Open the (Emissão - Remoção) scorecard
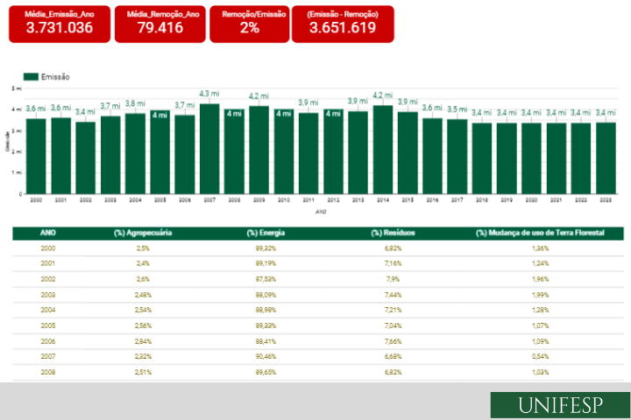The image size is (631, 420). (x=343, y=24)
